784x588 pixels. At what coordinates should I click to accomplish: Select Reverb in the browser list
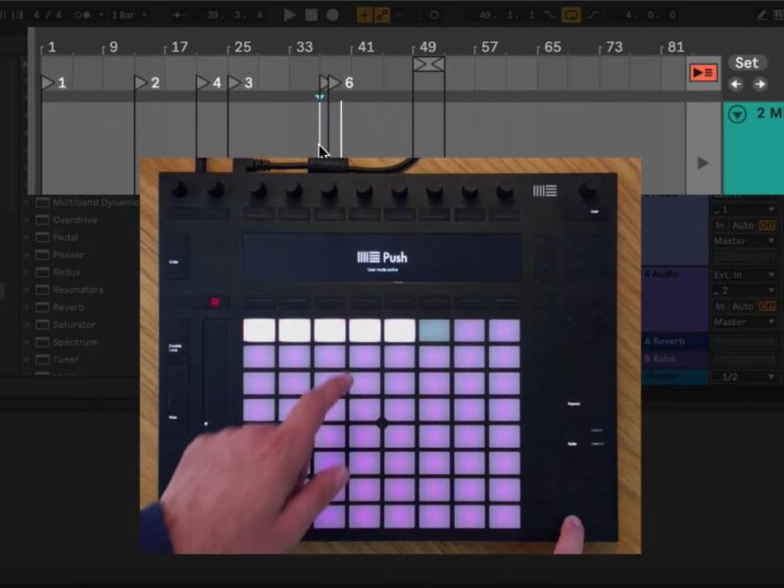(69, 308)
